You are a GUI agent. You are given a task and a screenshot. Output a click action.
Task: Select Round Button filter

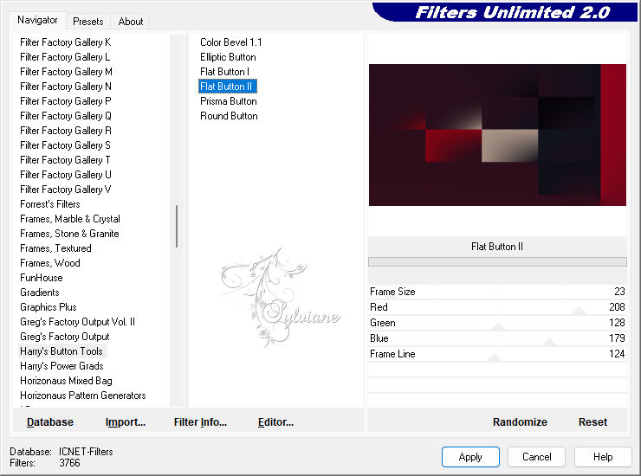(x=229, y=116)
